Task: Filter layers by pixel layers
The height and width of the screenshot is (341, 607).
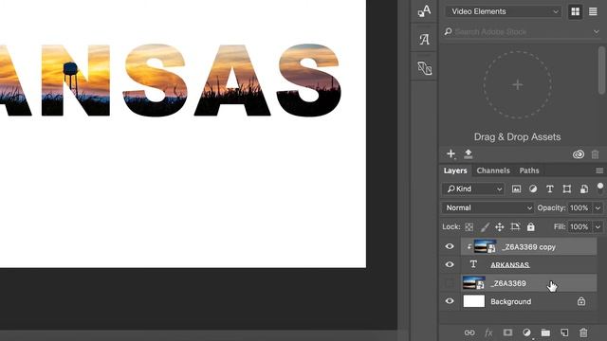Action: click(x=516, y=188)
